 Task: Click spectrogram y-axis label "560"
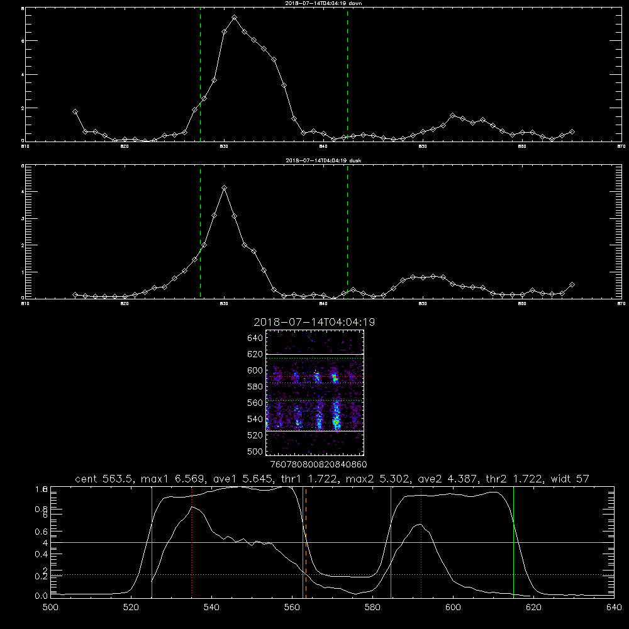(255, 403)
